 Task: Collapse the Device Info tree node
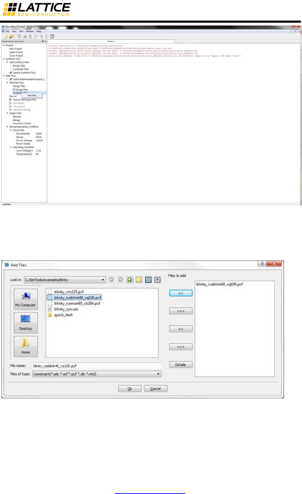11,130
